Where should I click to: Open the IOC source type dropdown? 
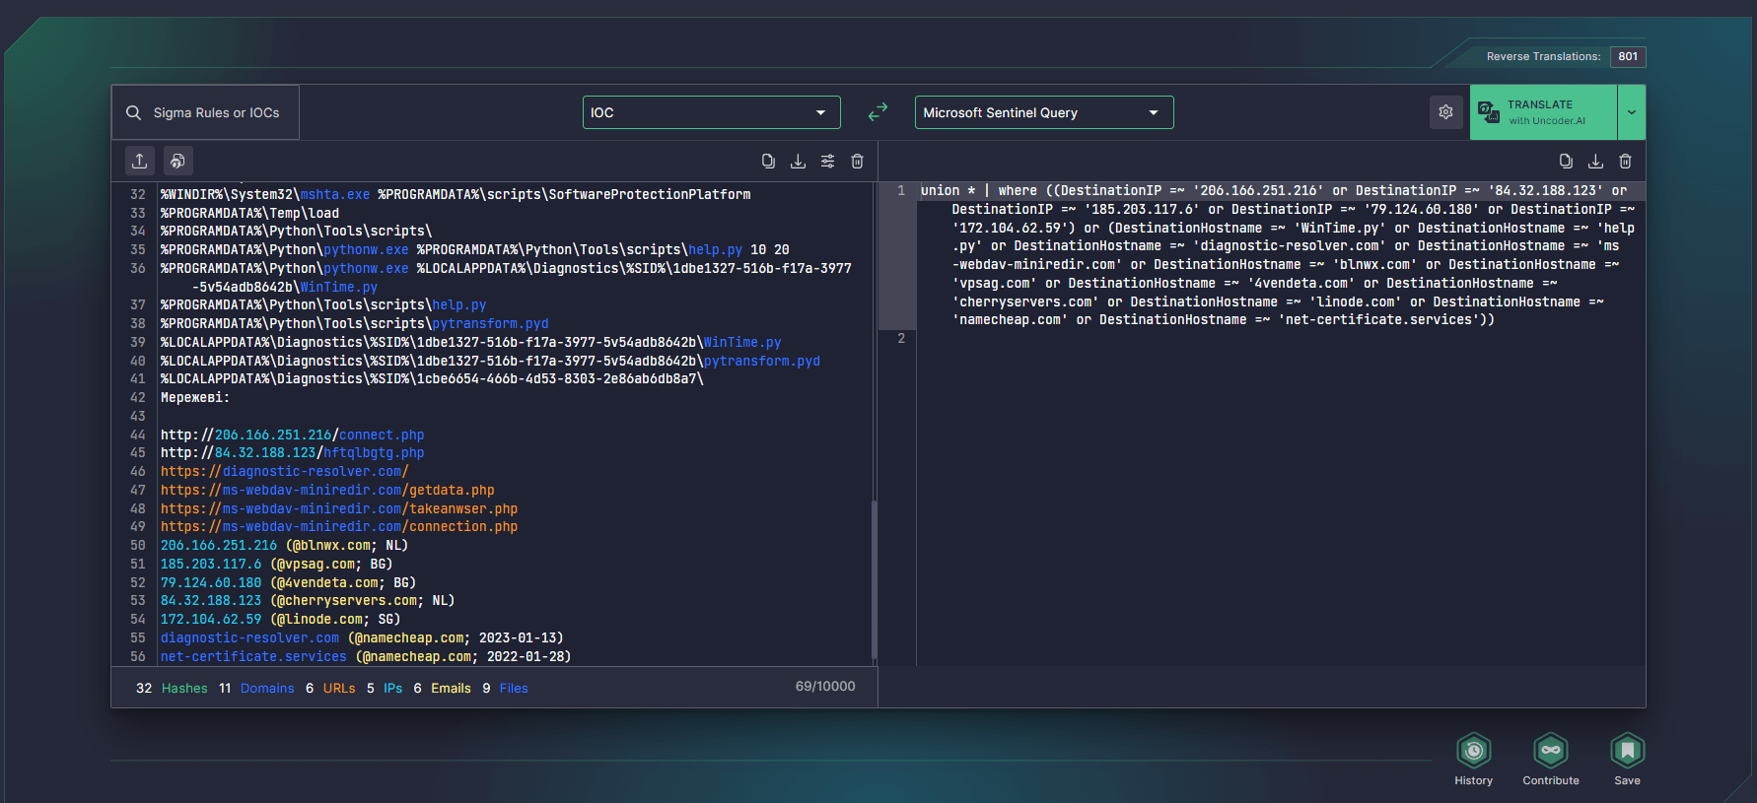pyautogui.click(x=711, y=112)
